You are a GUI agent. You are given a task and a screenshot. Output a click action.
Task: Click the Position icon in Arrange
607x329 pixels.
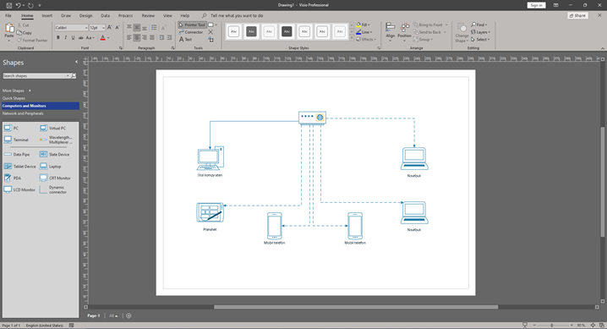[405, 30]
